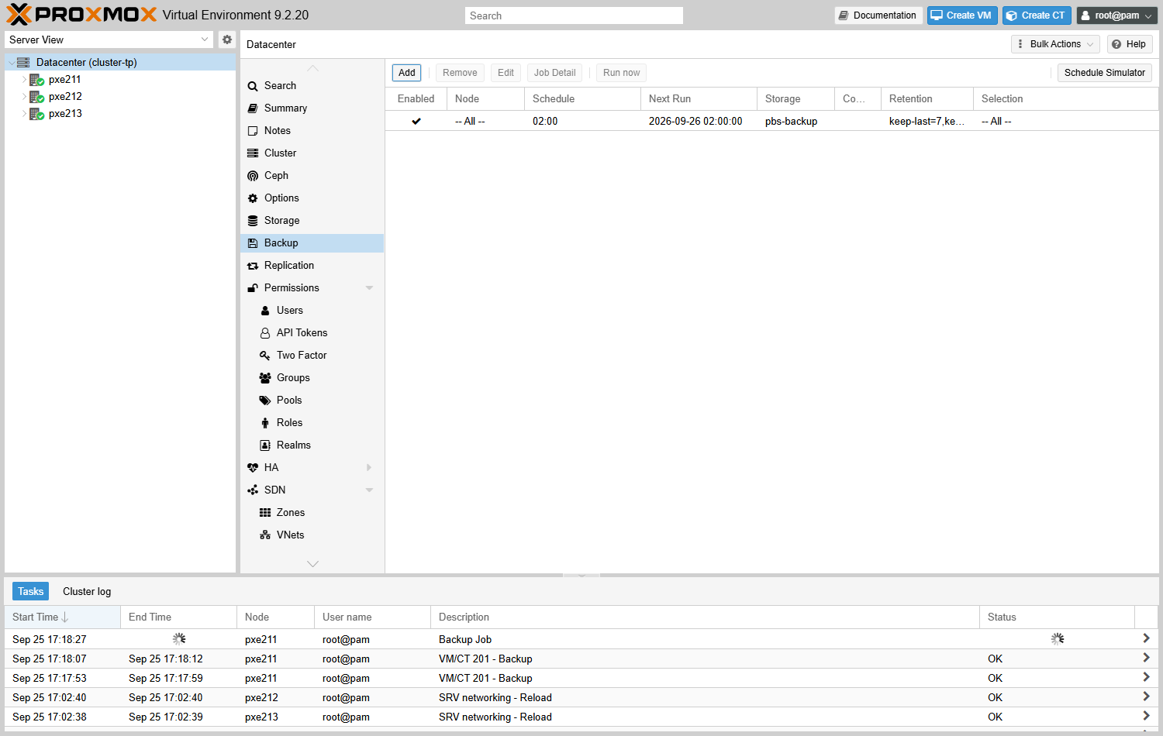Open the Options menu item
This screenshot has width=1163, height=736.
(x=312, y=198)
